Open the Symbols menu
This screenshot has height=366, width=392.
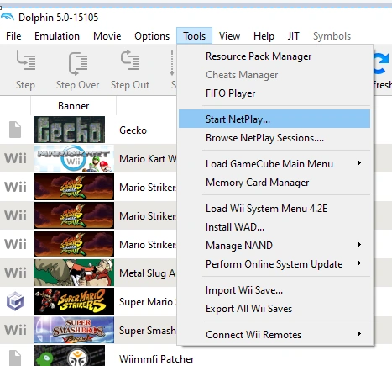tap(332, 36)
